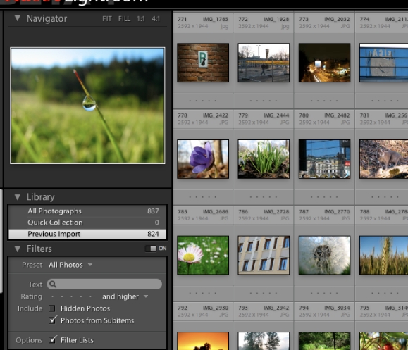The height and width of the screenshot is (350, 408).
Task: Select wheat field thumbnail number 788
Action: point(384,255)
